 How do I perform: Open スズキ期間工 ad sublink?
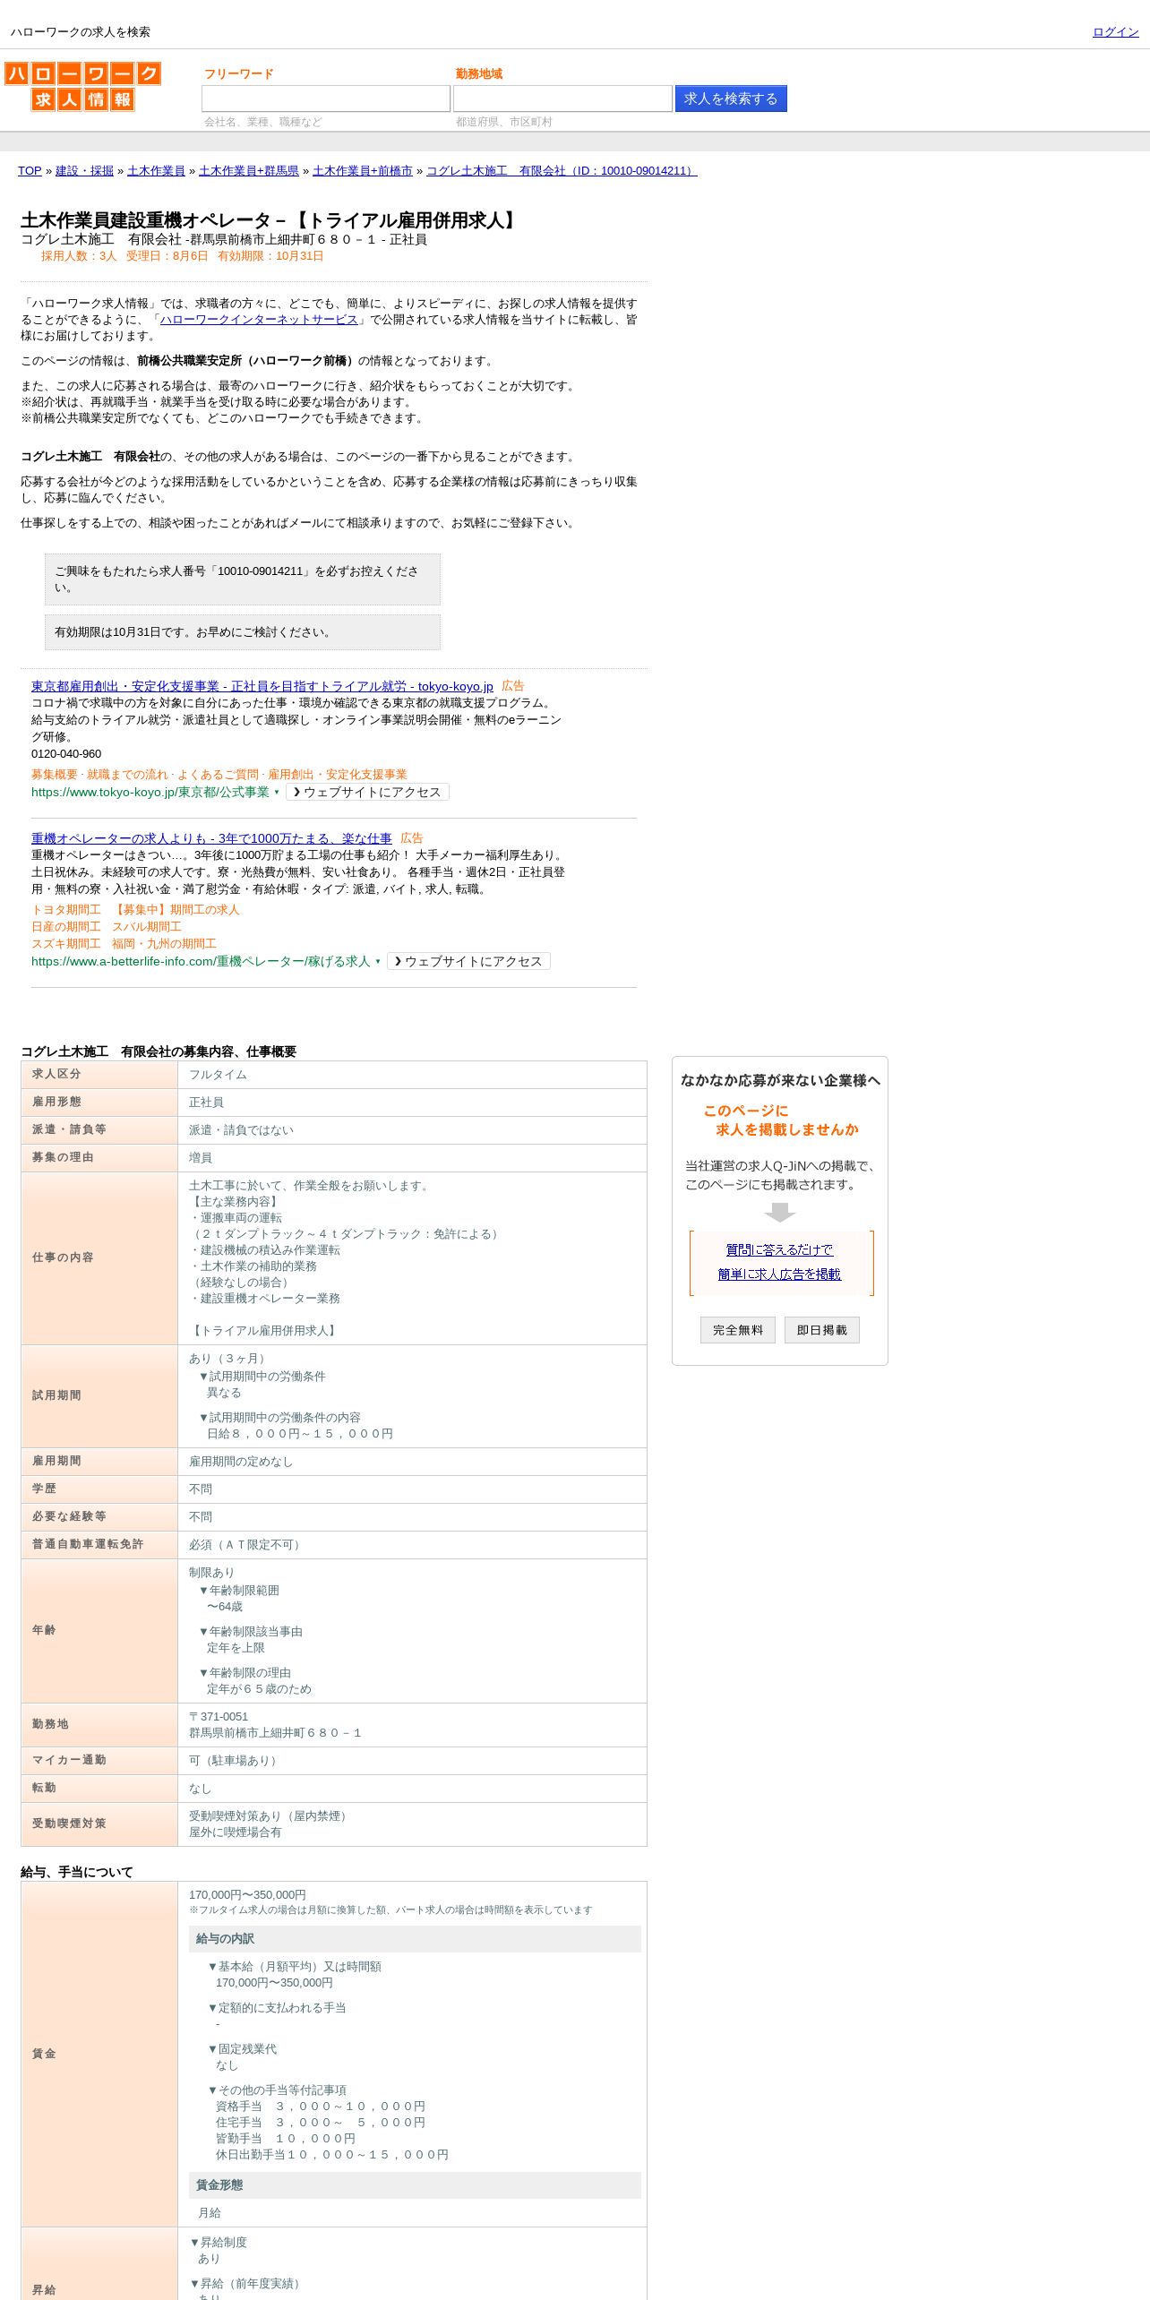(66, 944)
